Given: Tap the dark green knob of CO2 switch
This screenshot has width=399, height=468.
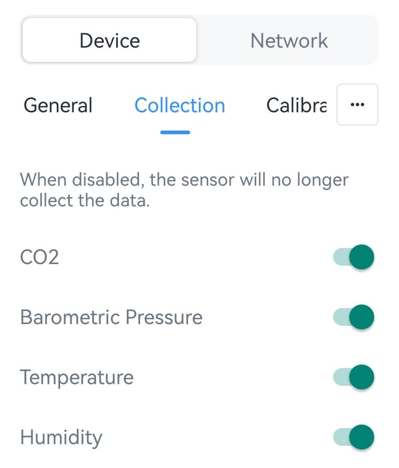Looking at the screenshot, I should click(x=361, y=257).
